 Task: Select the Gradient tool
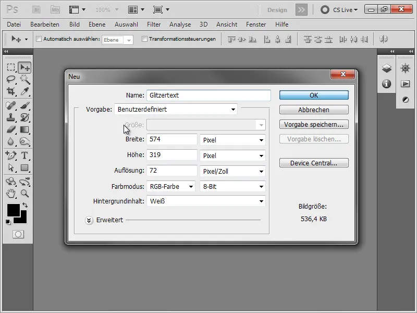pos(24,129)
